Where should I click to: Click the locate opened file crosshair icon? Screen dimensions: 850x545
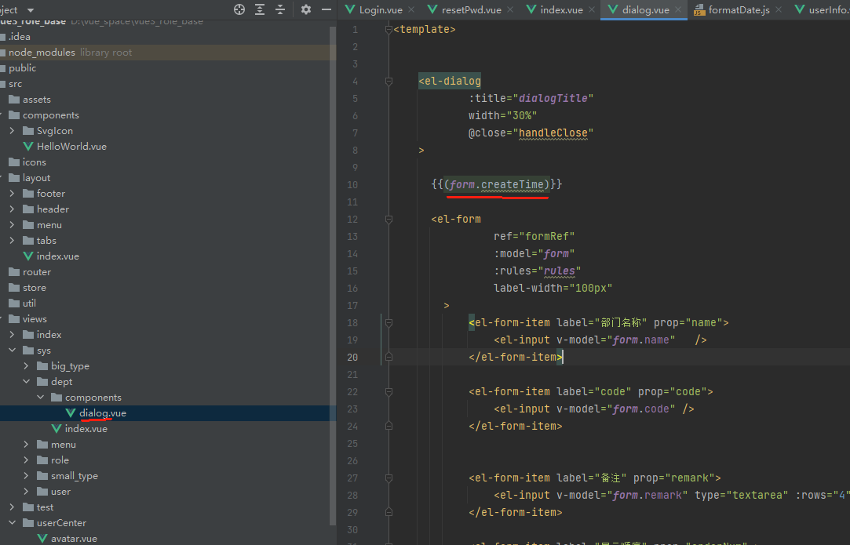tap(239, 9)
